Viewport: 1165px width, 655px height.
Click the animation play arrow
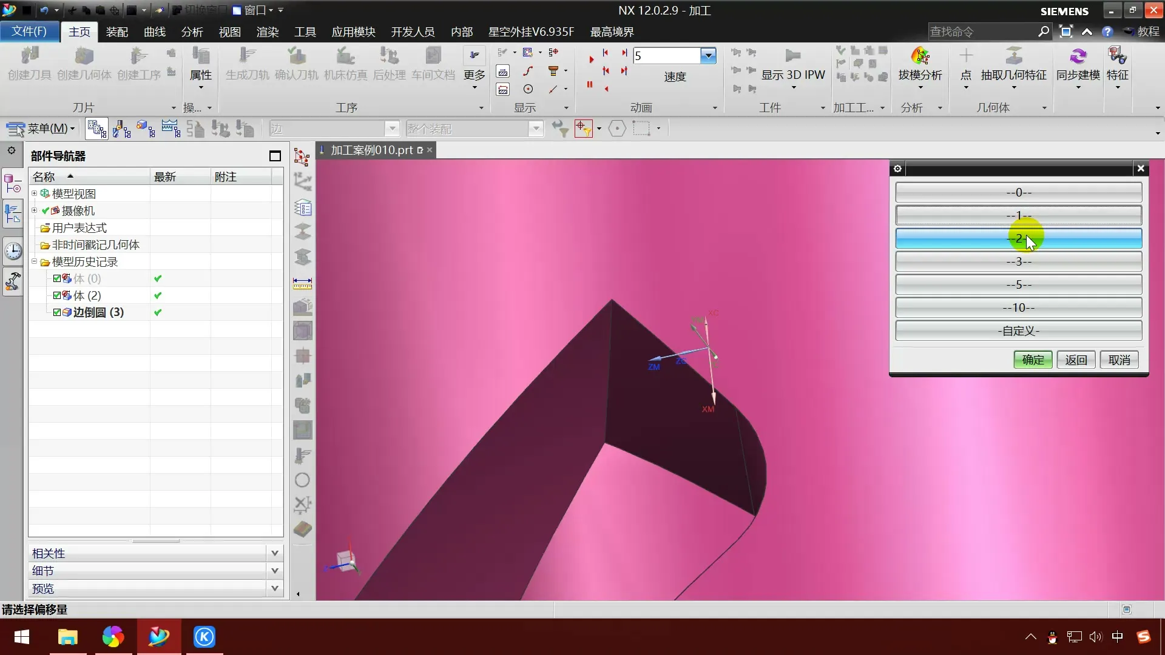point(591,59)
